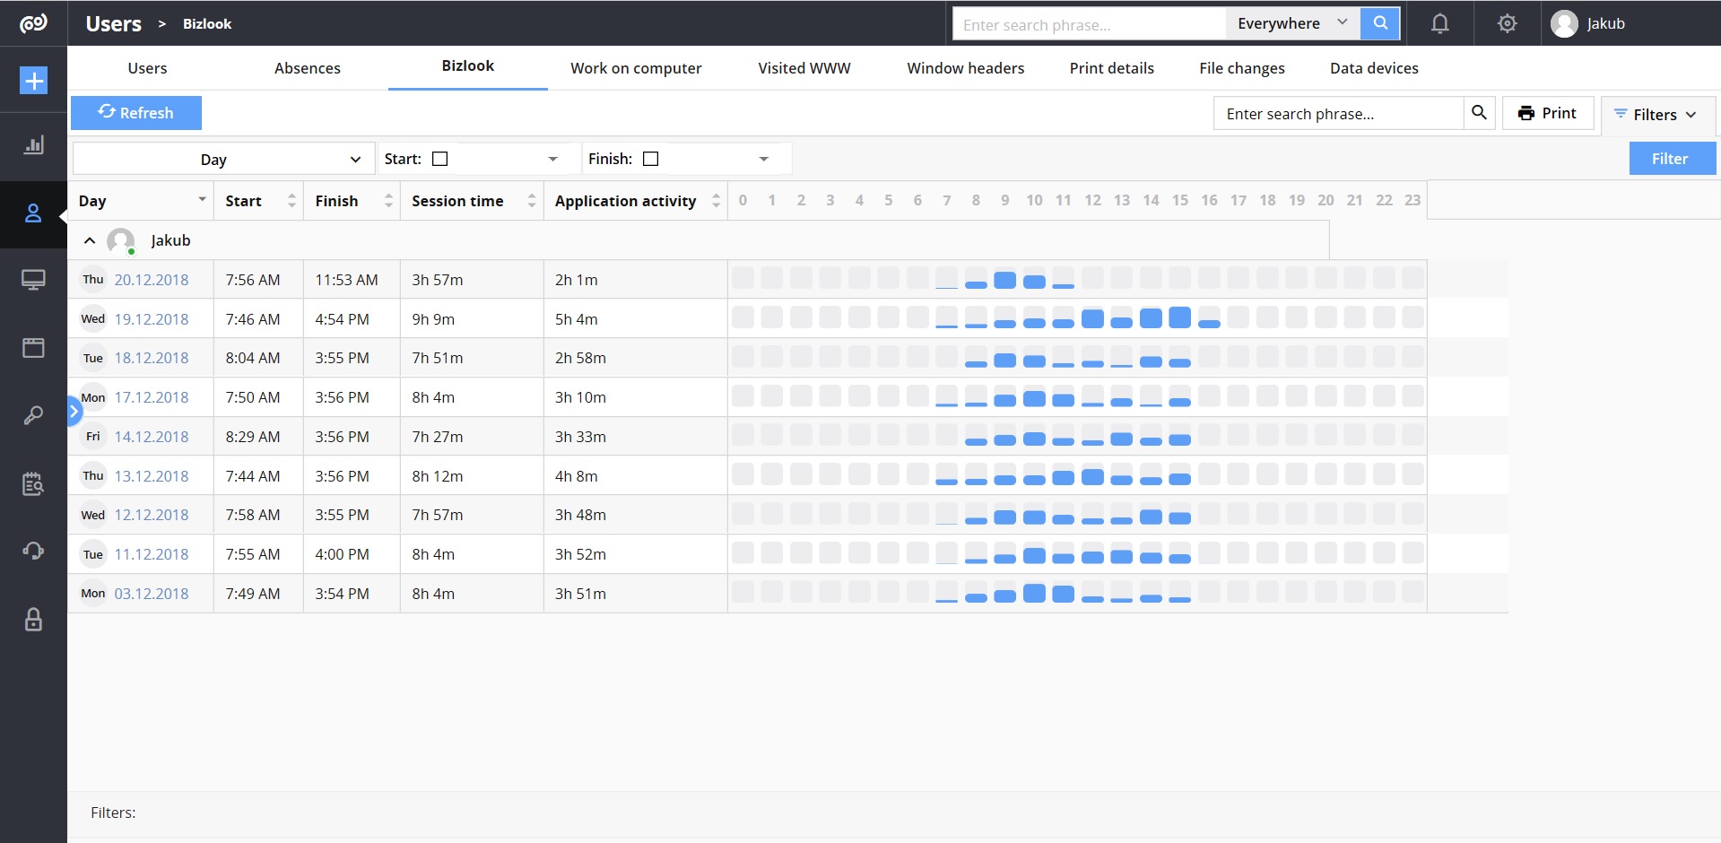Click the app logo in top-left corner
The height and width of the screenshot is (843, 1721).
(x=33, y=23)
